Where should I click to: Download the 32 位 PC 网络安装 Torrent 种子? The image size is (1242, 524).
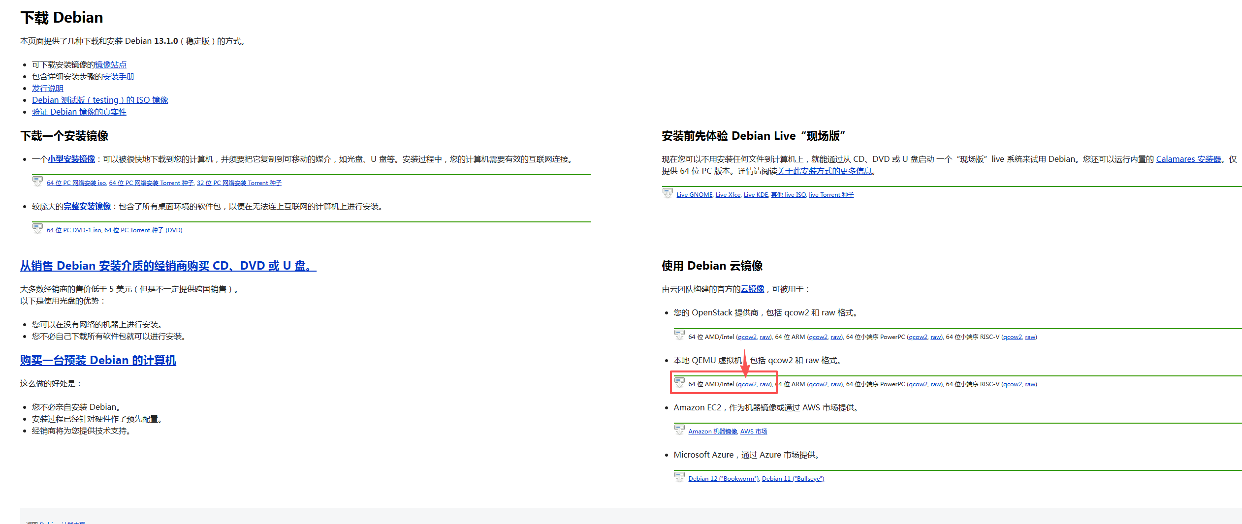(x=239, y=183)
